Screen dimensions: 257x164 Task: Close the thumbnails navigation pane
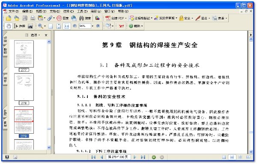46,35
